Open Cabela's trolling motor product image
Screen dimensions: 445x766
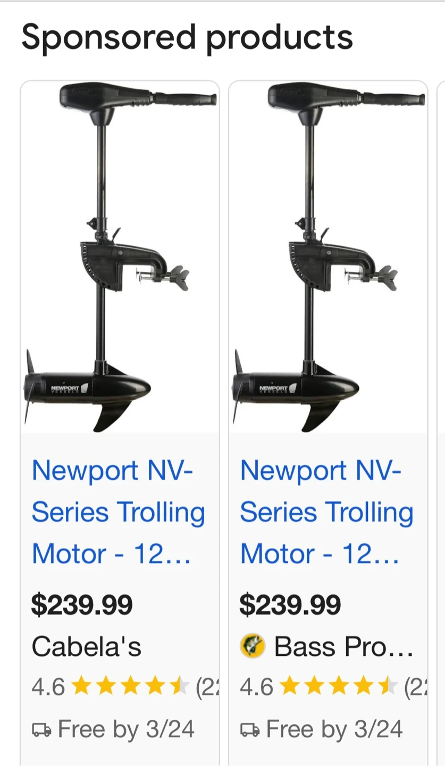pyautogui.click(x=120, y=257)
